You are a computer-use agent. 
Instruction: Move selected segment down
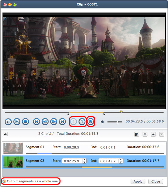162,134
